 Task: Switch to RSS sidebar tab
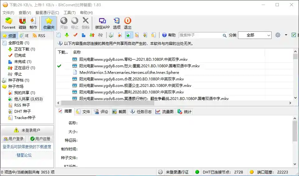point(39,36)
